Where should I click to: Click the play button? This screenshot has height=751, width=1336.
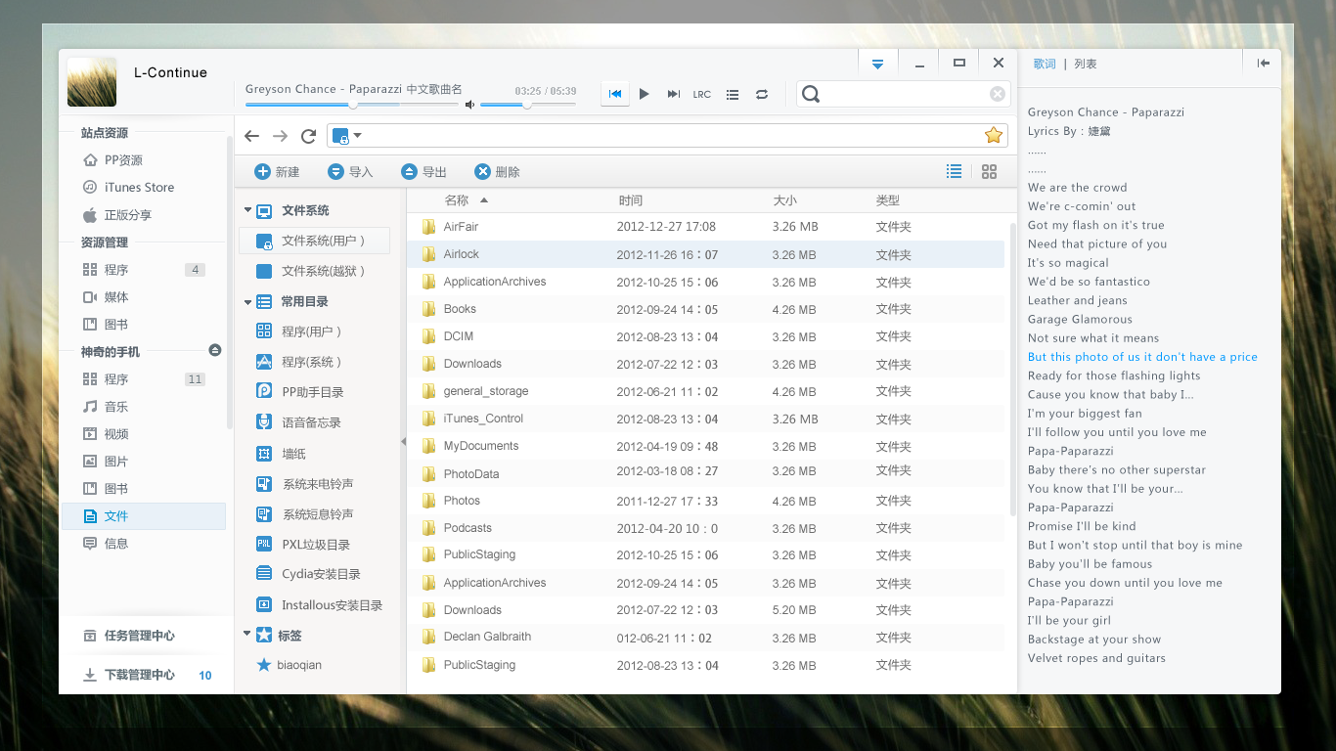[644, 94]
